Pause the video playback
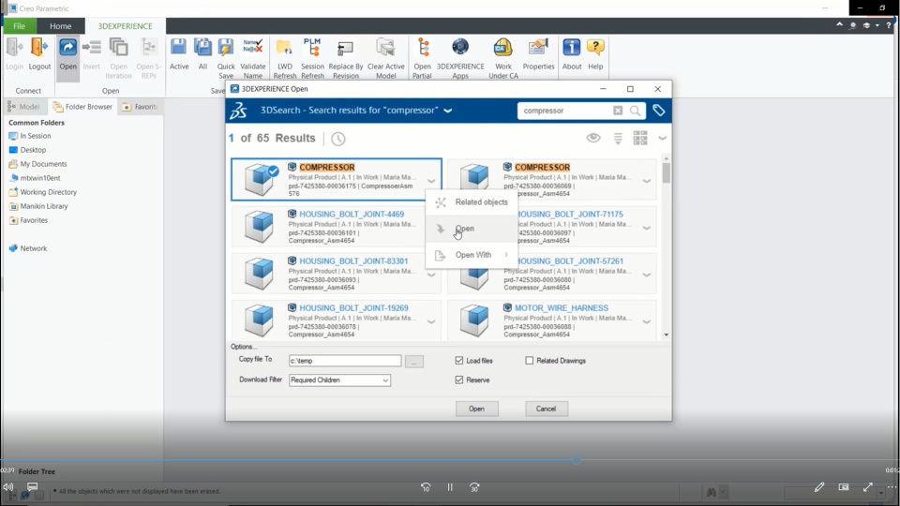This screenshot has width=900, height=506. click(x=450, y=487)
